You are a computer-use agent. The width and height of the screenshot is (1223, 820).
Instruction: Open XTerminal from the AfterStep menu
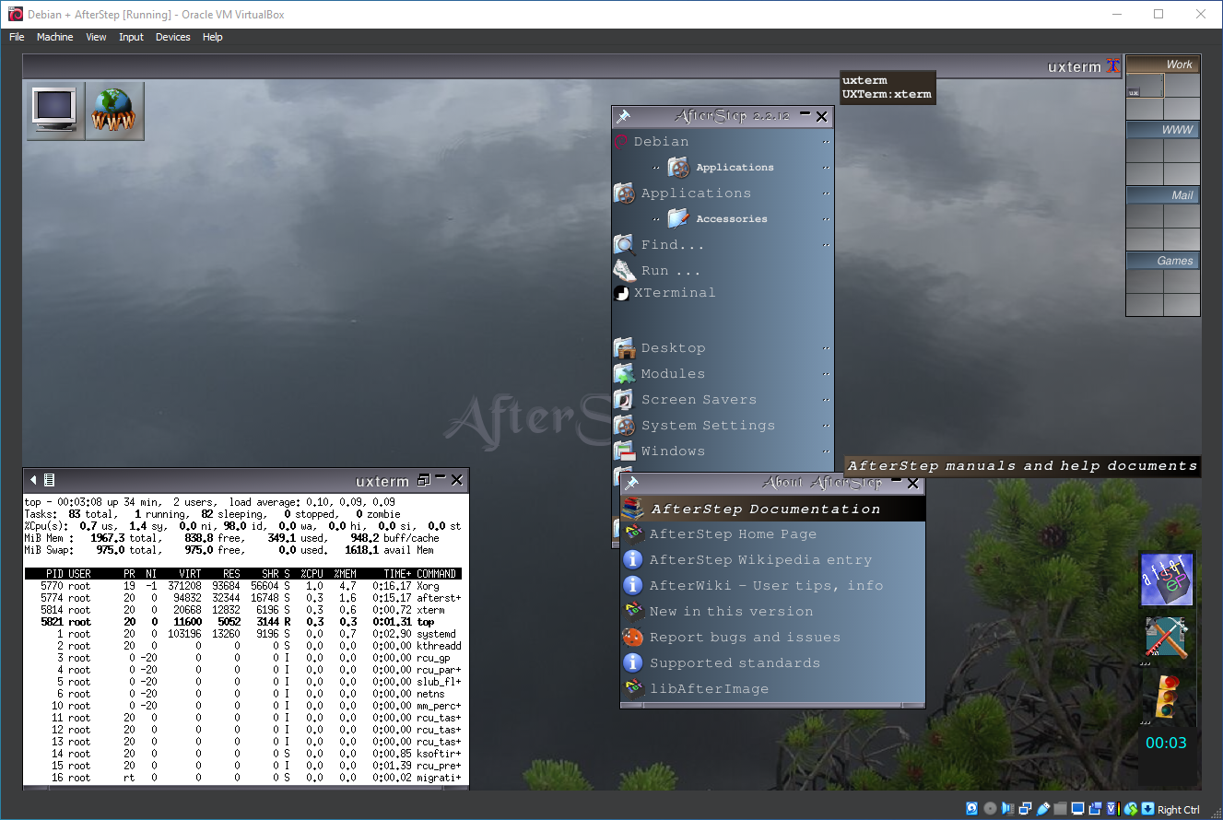pyautogui.click(x=674, y=293)
